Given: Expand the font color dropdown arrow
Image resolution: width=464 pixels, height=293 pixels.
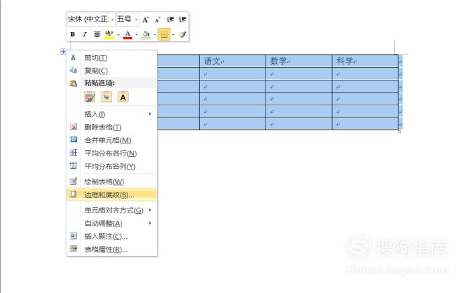Looking at the screenshot, I should (x=137, y=35).
